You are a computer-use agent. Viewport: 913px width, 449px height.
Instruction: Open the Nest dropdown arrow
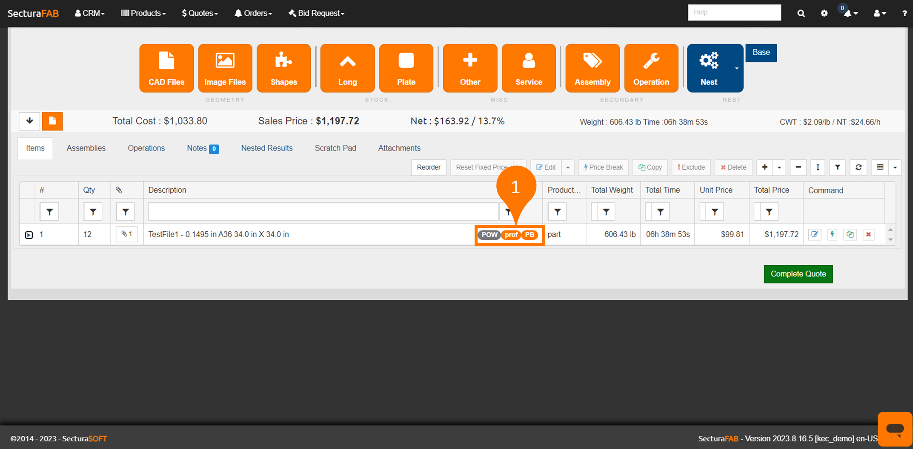tap(736, 68)
